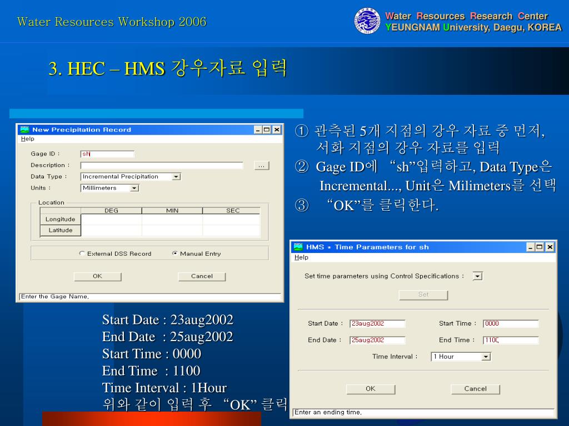569x426 pixels.
Task: Click status text 'Enter the Gage Name.'
Action: click(55, 297)
